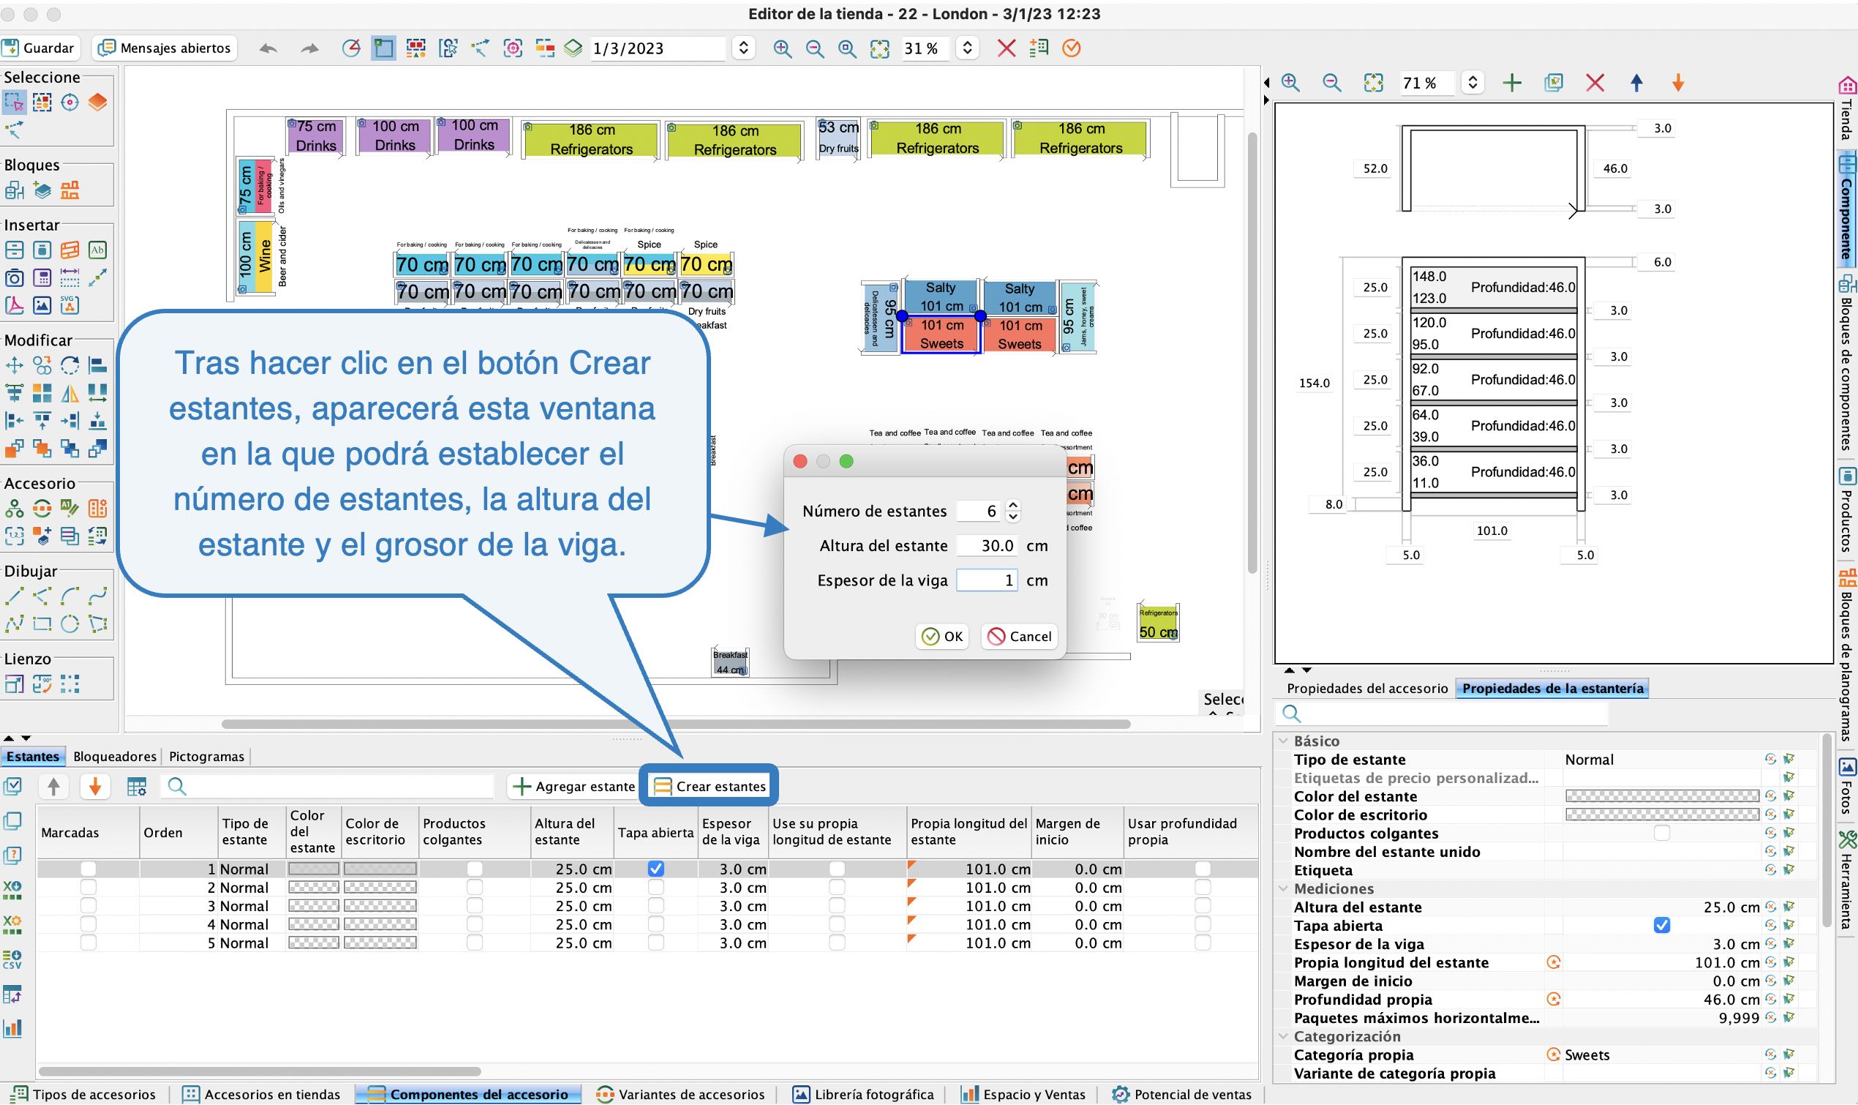Click the move arrows icon under Modificar

pos(14,366)
